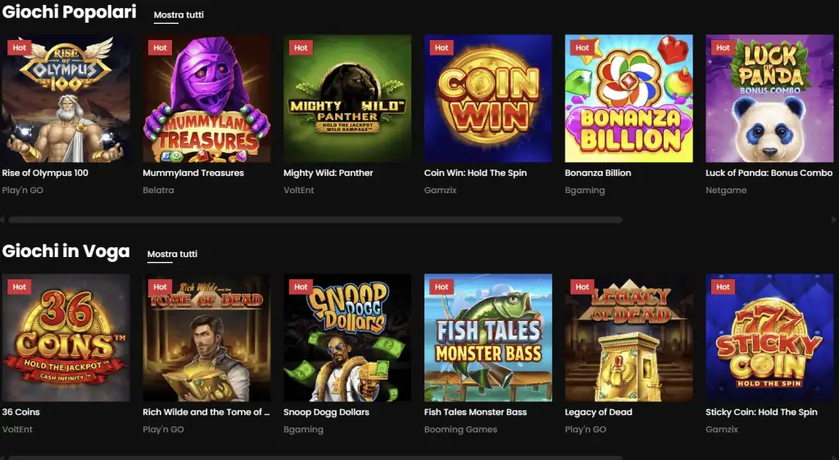839x460 pixels.
Task: Launch Mummyland Treasures game tile
Action: pos(206,98)
